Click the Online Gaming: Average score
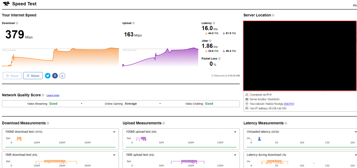Image resolution: width=357 pixels, height=168 pixels. click(x=121, y=104)
